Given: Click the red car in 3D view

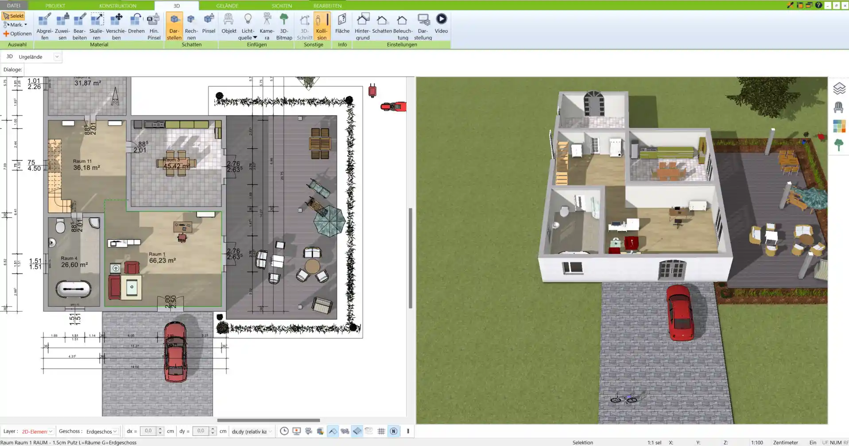Looking at the screenshot, I should pyautogui.click(x=680, y=312).
